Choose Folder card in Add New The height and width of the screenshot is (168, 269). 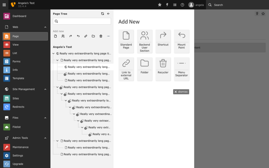click(x=145, y=69)
